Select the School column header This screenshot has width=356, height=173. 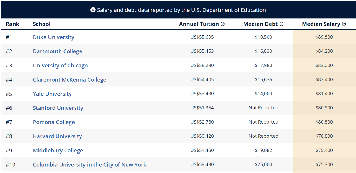click(42, 24)
